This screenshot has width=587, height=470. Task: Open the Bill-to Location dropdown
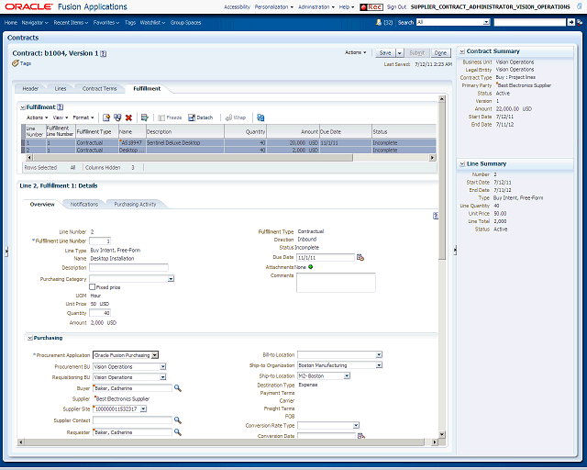[379, 354]
